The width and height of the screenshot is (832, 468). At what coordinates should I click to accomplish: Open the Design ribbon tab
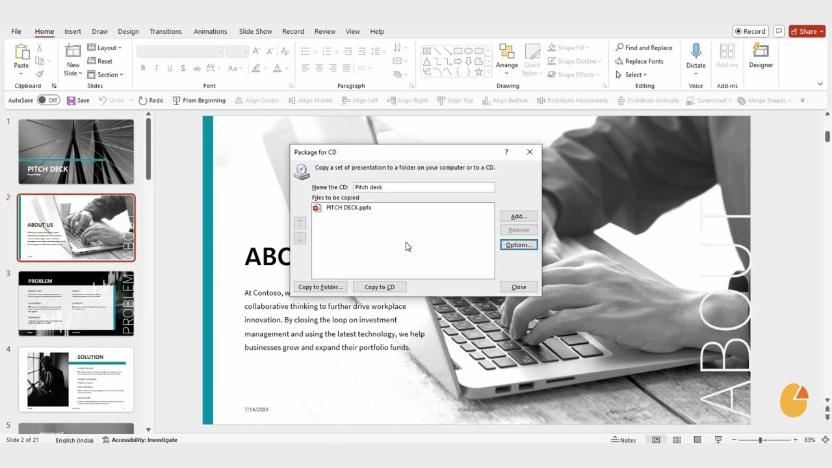pyautogui.click(x=128, y=31)
